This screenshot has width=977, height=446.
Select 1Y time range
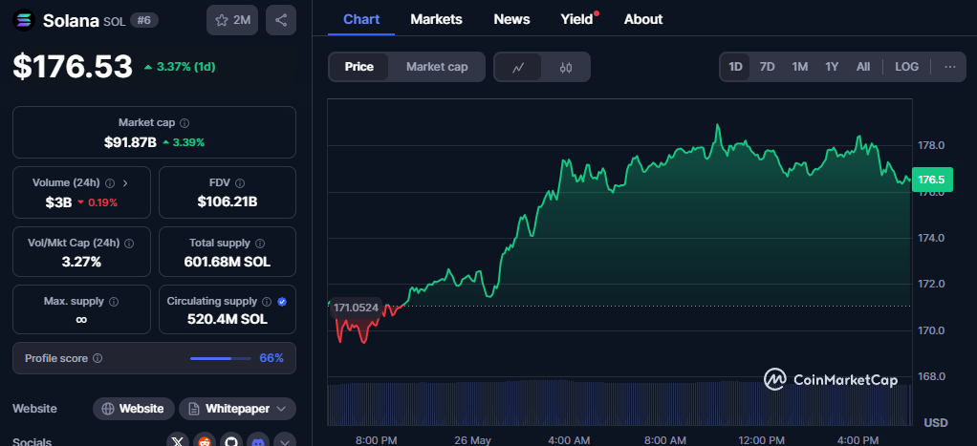click(x=832, y=67)
